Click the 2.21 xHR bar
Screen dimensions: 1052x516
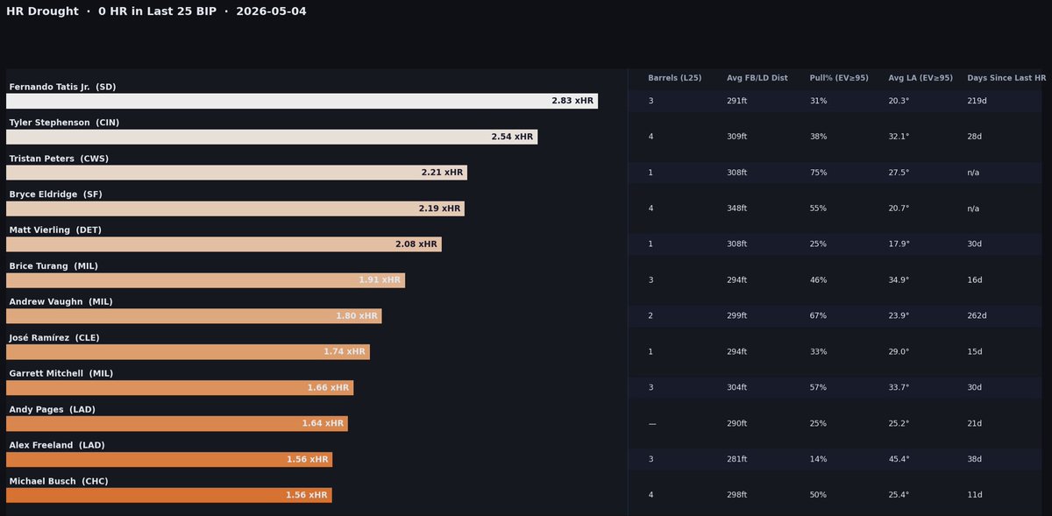tap(237, 173)
